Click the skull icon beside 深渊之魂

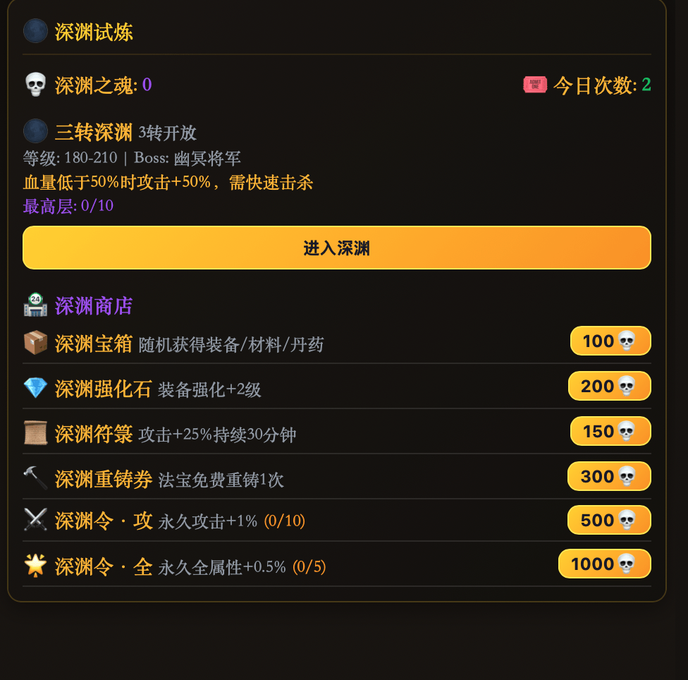(x=35, y=85)
